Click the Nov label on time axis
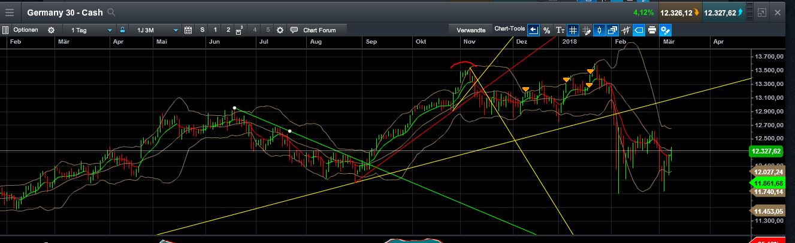 pos(469,42)
